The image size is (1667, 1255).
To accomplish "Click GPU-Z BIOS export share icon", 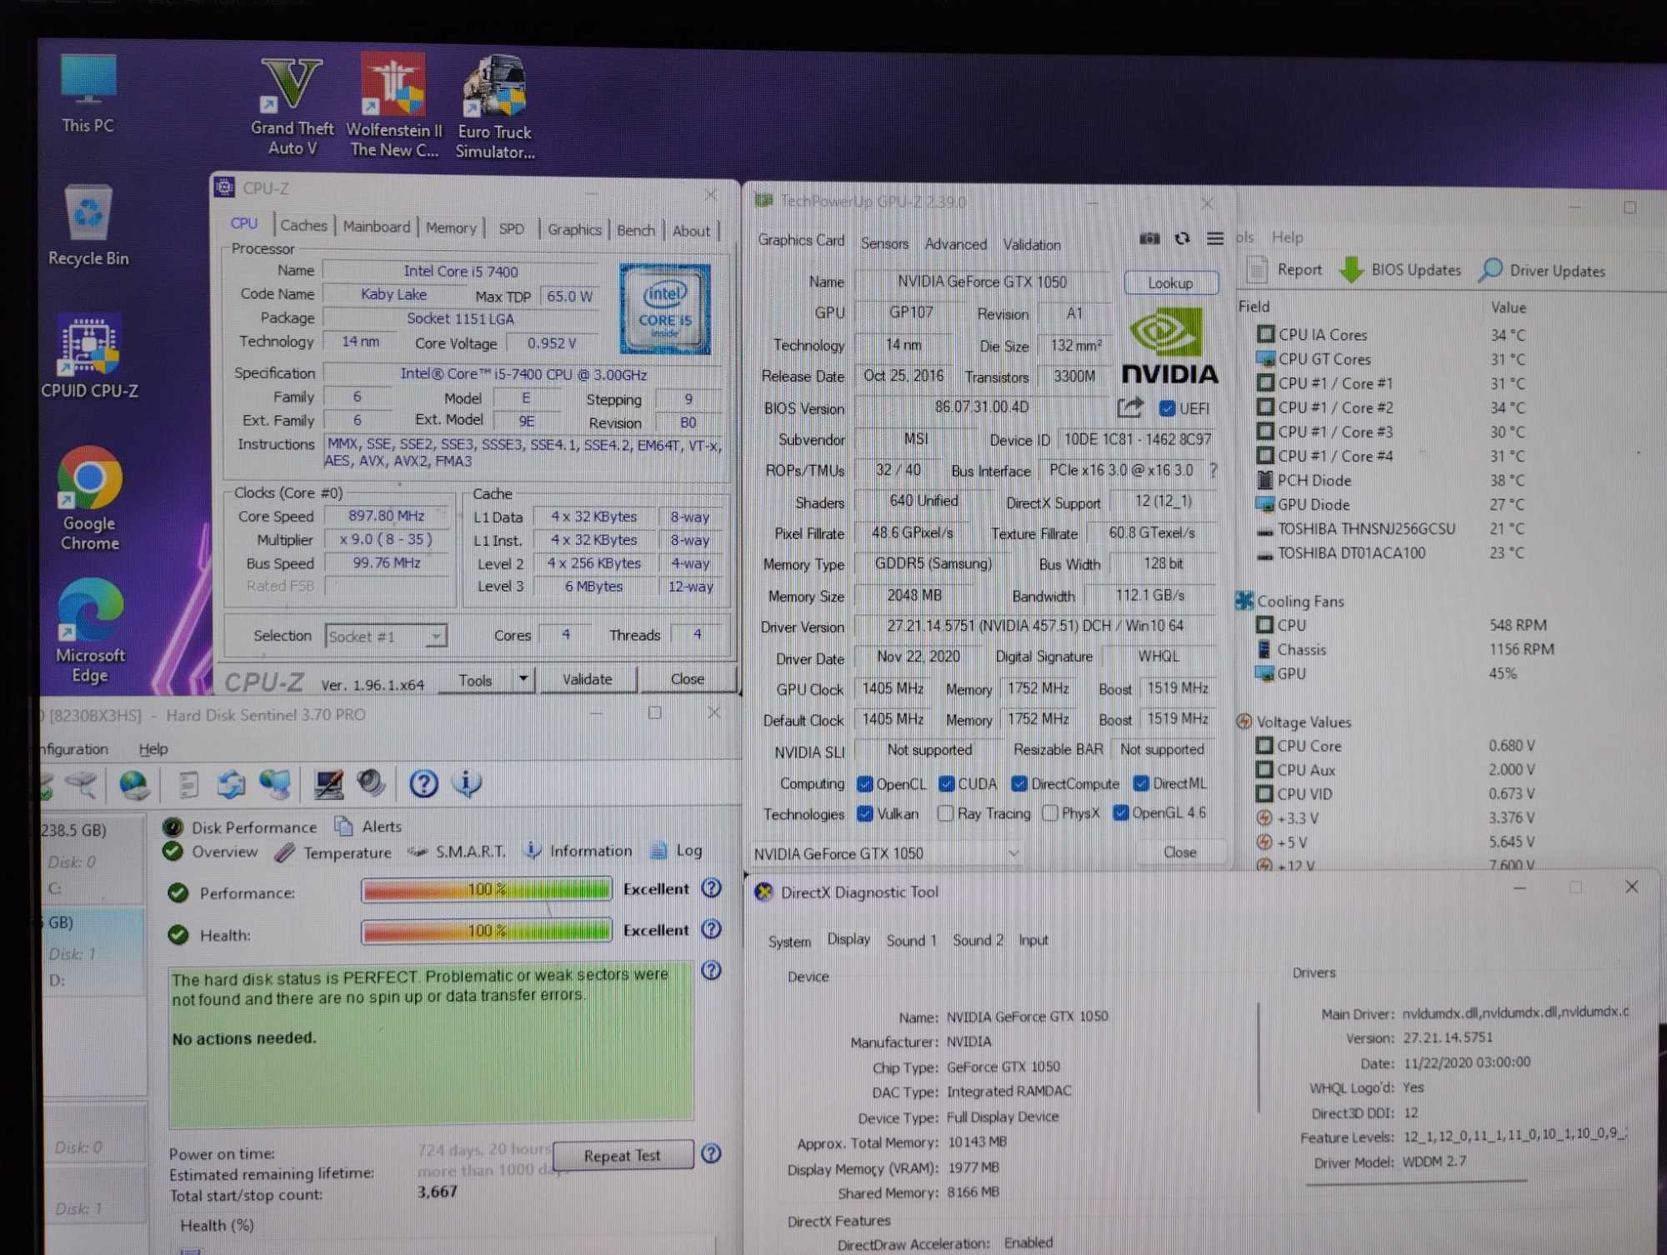I will pos(1129,407).
